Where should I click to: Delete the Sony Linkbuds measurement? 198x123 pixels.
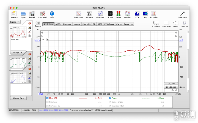[29, 69]
